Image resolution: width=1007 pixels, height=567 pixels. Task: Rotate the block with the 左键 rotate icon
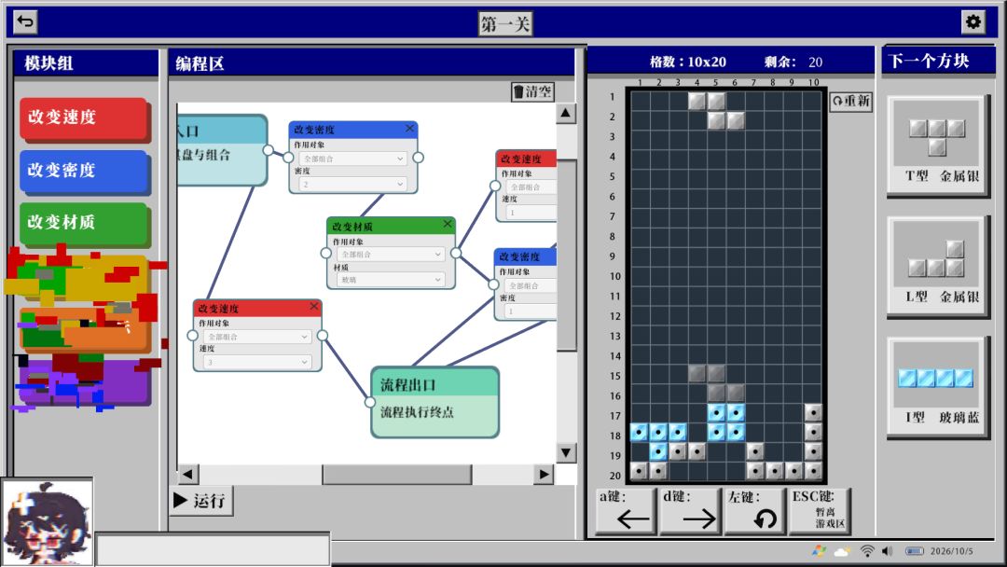coord(754,510)
